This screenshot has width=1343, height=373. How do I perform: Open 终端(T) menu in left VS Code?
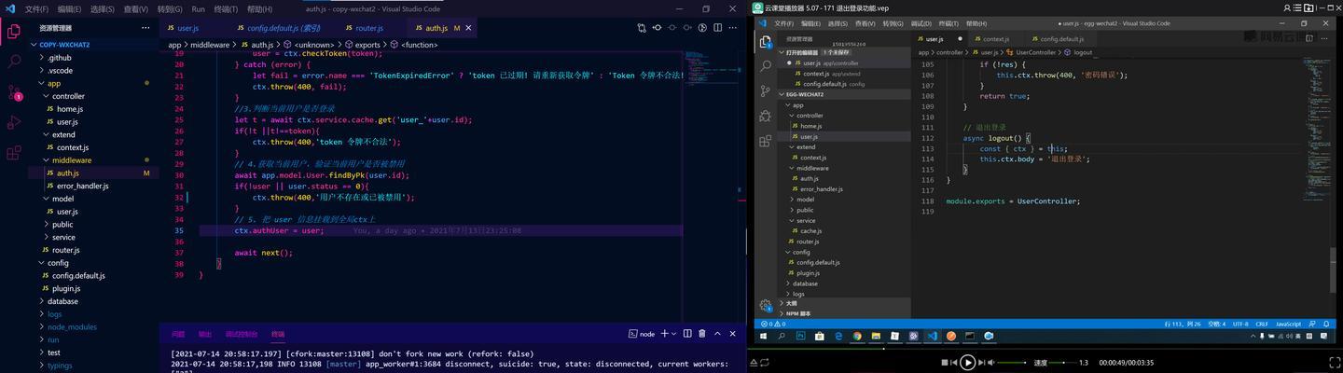pyautogui.click(x=227, y=8)
